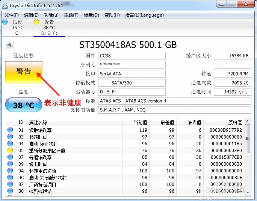Image resolution: width=257 pixels, height=201 pixels.
Task: Click the 缓冲区大小 field 16384 KB
Action: click(233, 56)
